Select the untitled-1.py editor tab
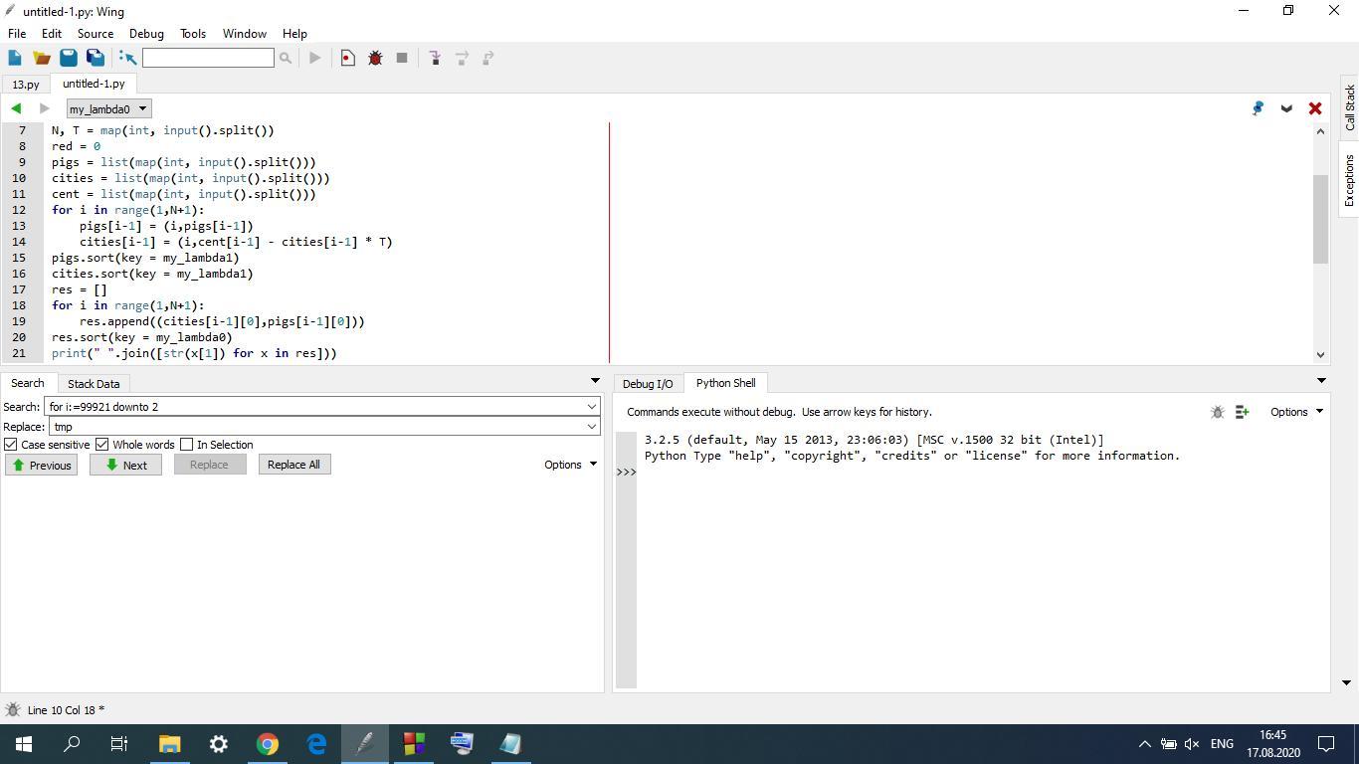 (94, 84)
